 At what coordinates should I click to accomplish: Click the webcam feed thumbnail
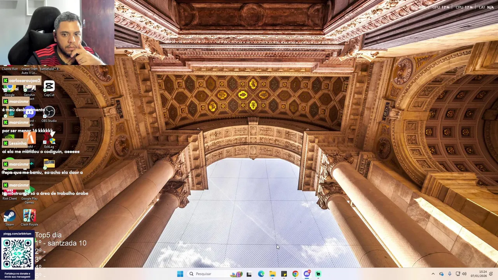point(57,32)
